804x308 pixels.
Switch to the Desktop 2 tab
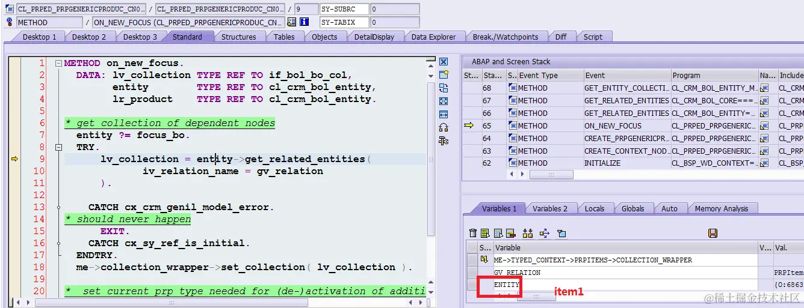tap(89, 37)
